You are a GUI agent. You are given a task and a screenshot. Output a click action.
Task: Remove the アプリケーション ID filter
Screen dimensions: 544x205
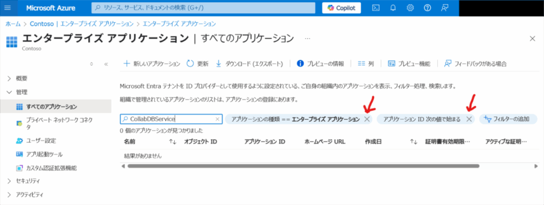coord(469,119)
